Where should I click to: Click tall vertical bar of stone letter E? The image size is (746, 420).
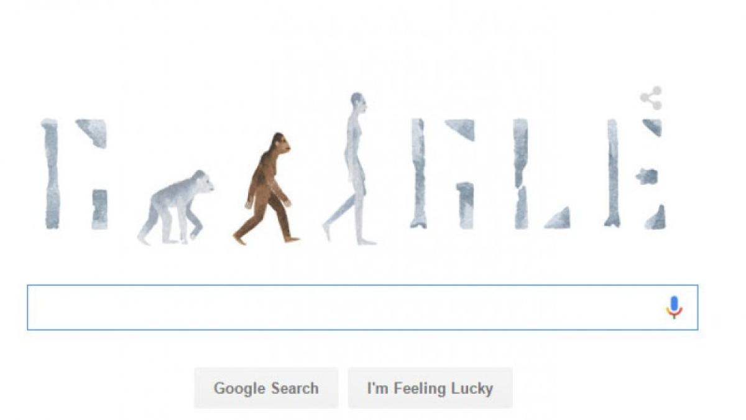612,173
